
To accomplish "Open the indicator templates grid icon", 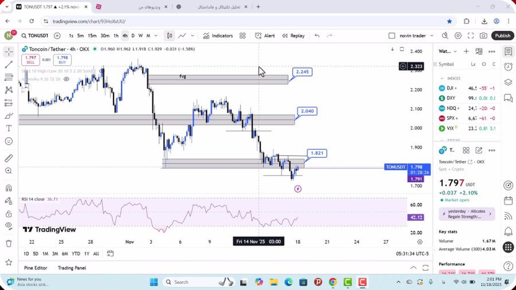I will 243,36.
